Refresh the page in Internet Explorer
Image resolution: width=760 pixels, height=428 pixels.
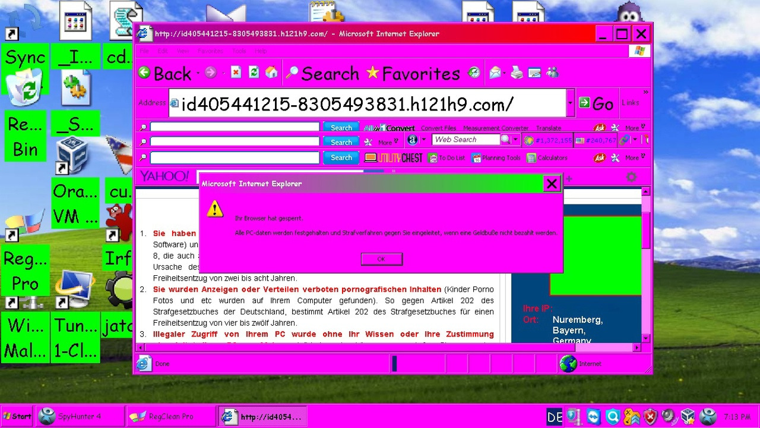(x=254, y=73)
